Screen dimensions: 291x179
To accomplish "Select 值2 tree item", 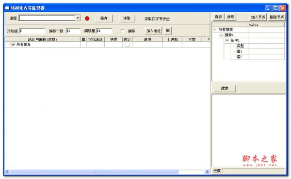I will pos(240,57).
